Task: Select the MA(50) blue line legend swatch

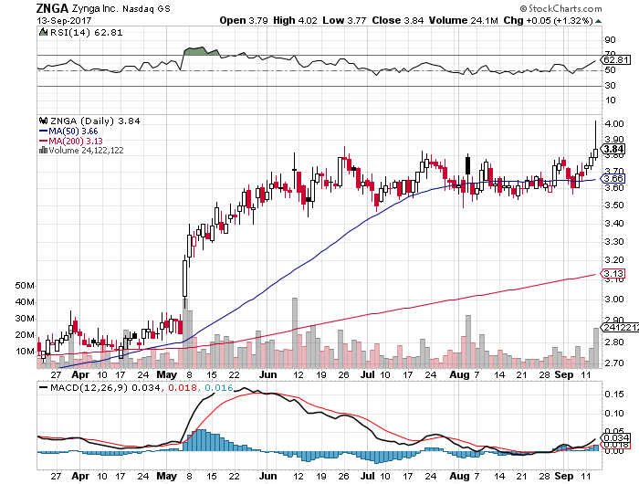Action: [41, 131]
